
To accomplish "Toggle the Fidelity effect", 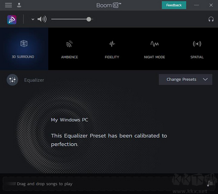I will [x=112, y=49].
